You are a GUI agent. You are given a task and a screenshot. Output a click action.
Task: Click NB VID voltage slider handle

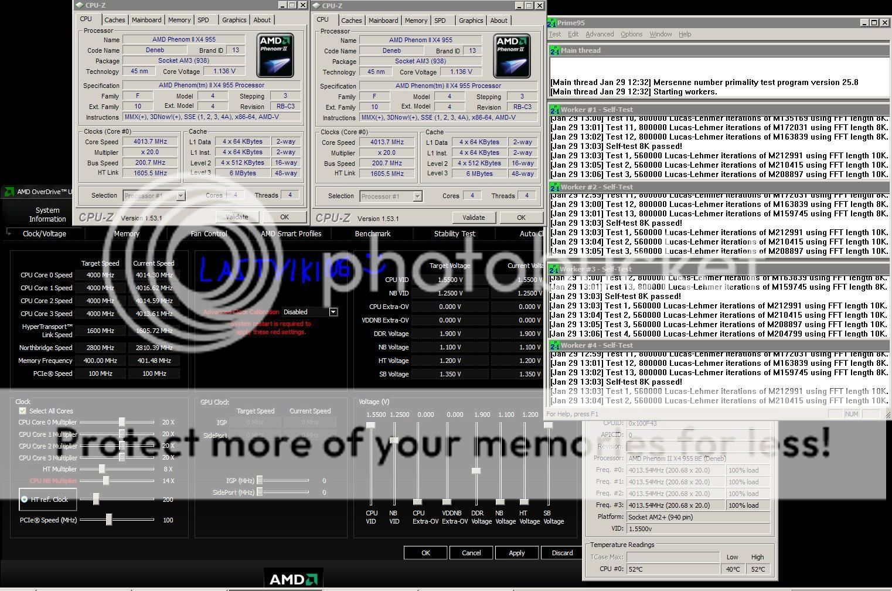394,440
